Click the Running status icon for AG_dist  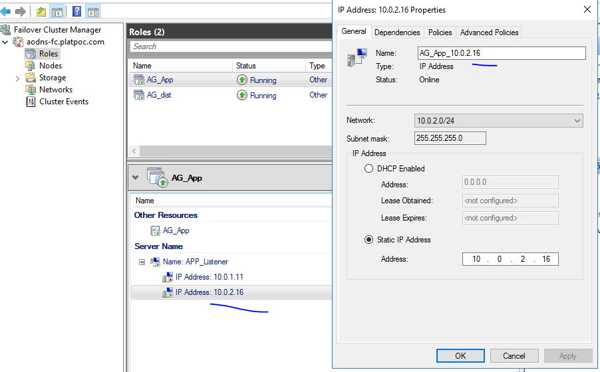(x=242, y=95)
